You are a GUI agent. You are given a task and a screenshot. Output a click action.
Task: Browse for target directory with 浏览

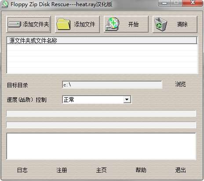pyautogui.click(x=180, y=85)
